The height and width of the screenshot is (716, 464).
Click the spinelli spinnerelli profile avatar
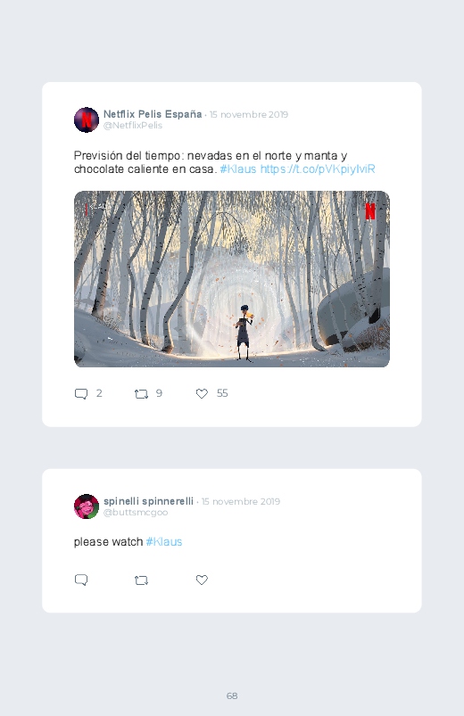[87, 506]
